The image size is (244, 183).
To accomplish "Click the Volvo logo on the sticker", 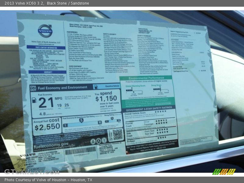I will tap(45, 31).
